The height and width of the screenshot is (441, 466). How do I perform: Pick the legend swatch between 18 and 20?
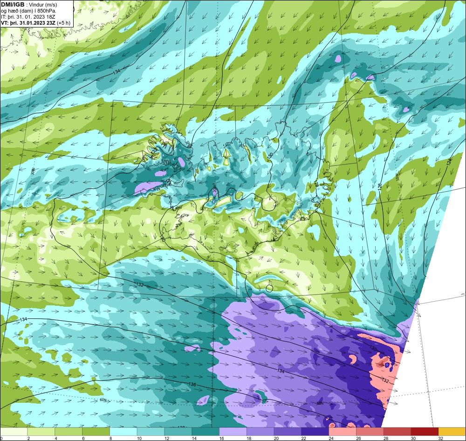click(260, 432)
